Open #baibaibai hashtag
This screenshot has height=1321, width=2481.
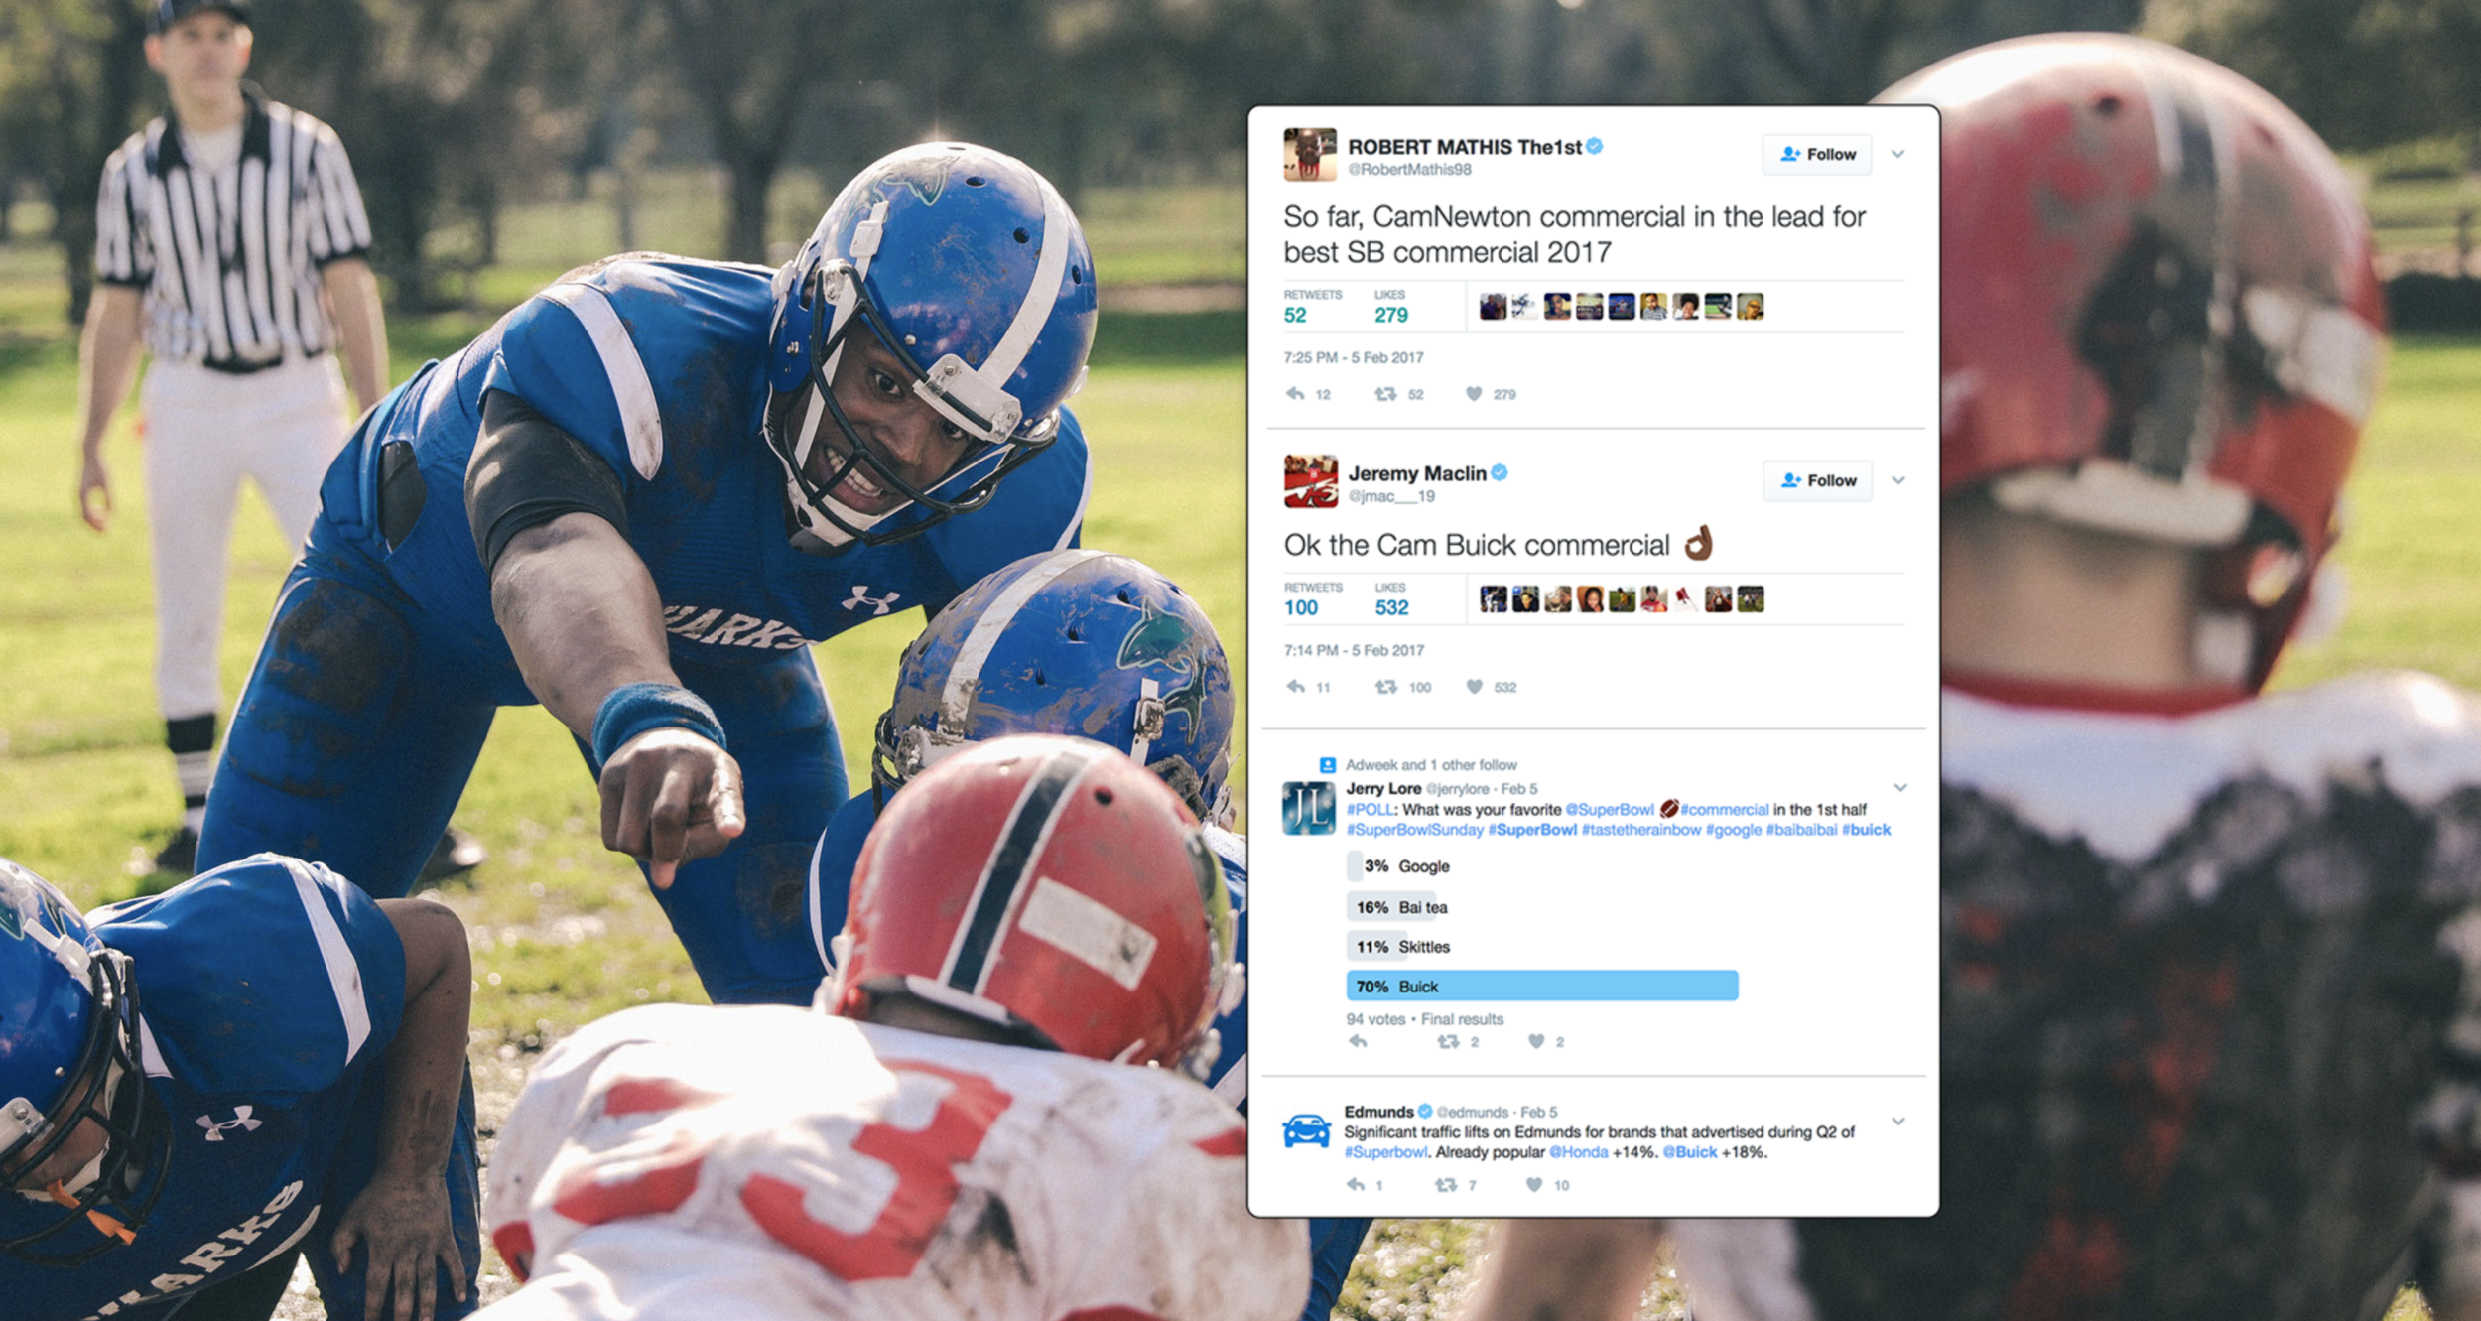[x=1801, y=830]
